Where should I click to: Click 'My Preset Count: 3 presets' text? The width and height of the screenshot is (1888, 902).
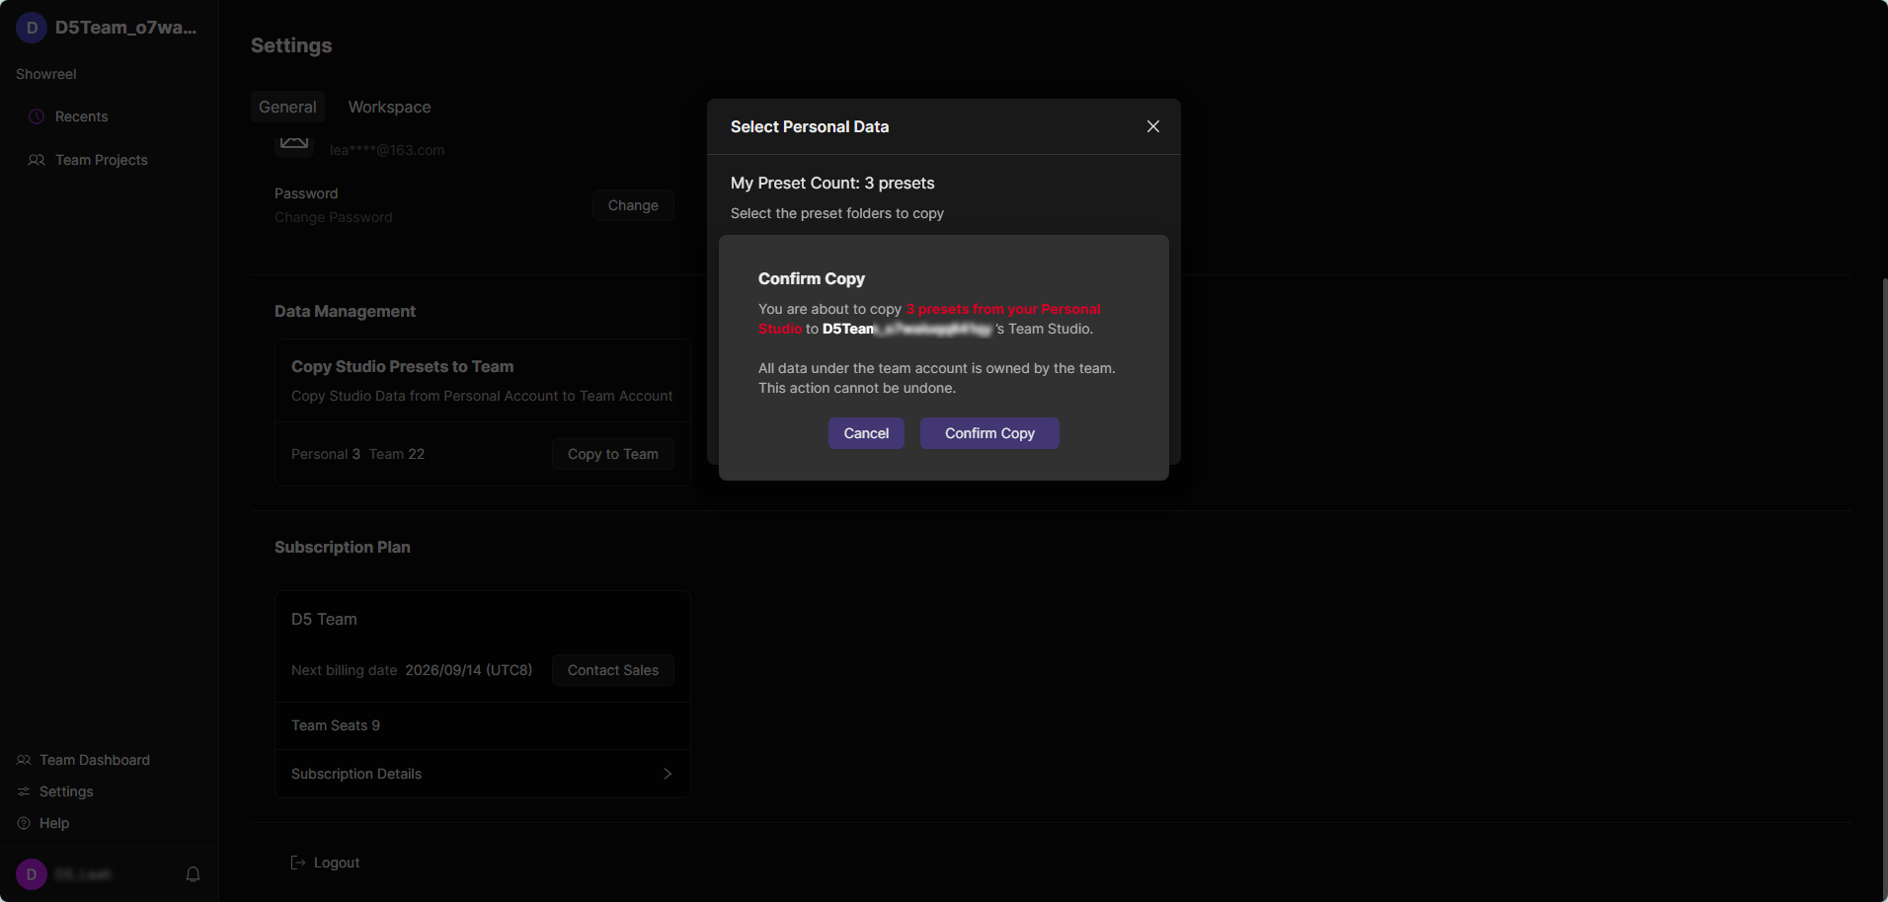pyautogui.click(x=832, y=183)
